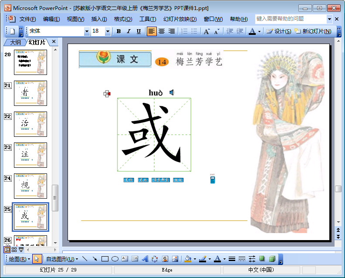Open the 文件(F) menu

pyautogui.click(x=27, y=19)
